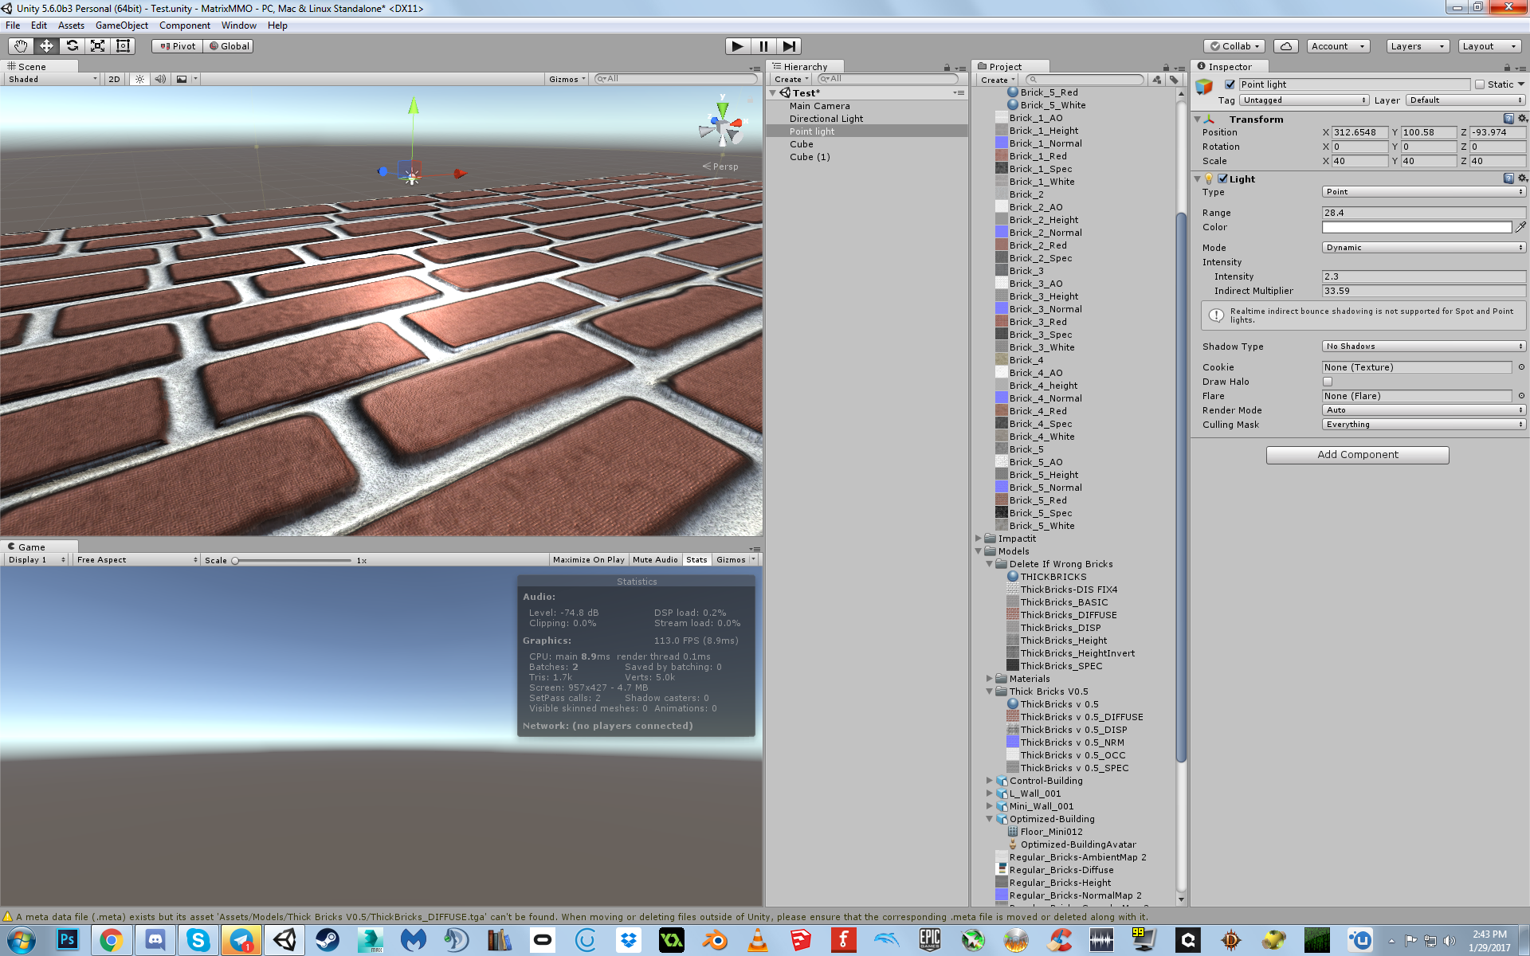The image size is (1530, 956).
Task: Pick light color with eyedropper icon
Action: tap(1520, 227)
